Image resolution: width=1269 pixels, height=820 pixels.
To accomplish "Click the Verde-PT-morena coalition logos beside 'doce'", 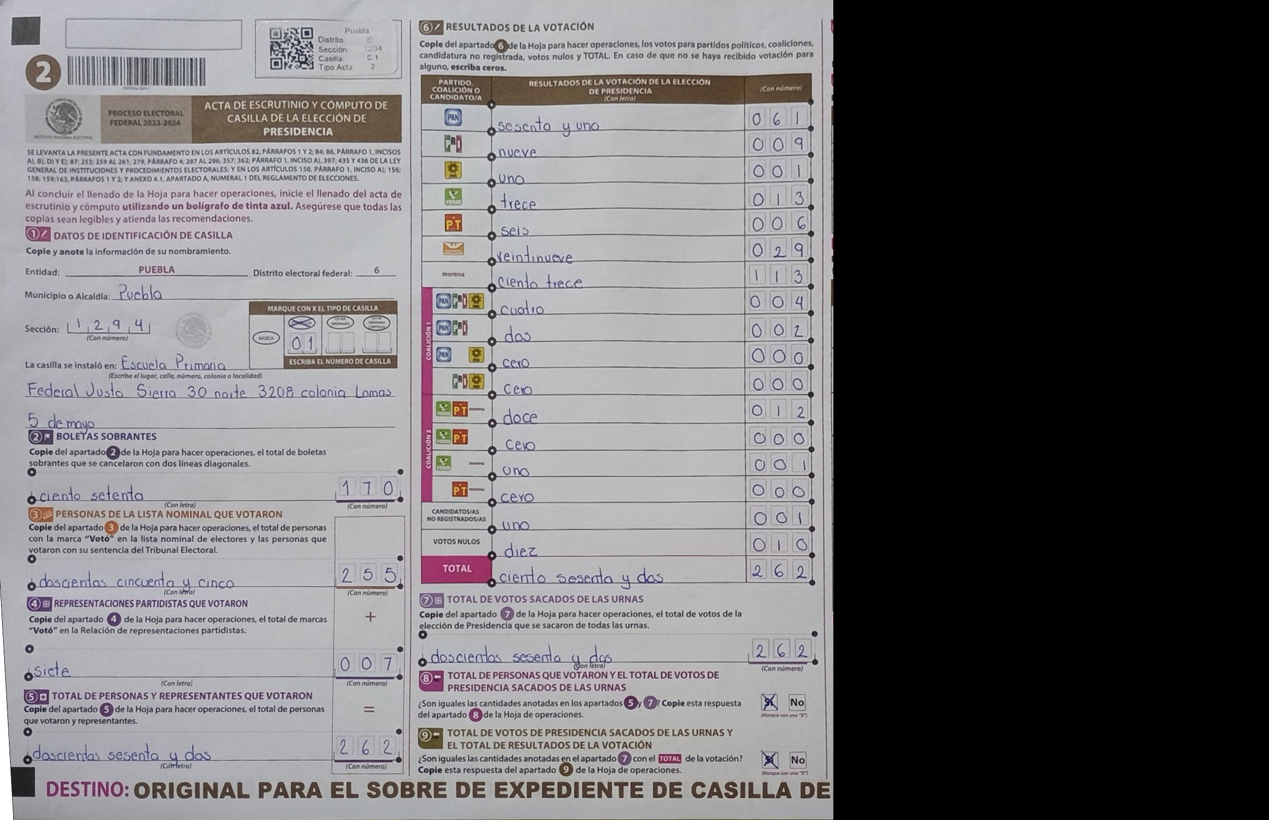I will click(461, 409).
